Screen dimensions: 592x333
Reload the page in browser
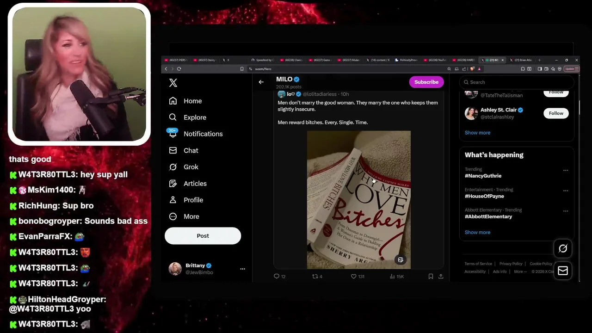pyautogui.click(x=179, y=69)
